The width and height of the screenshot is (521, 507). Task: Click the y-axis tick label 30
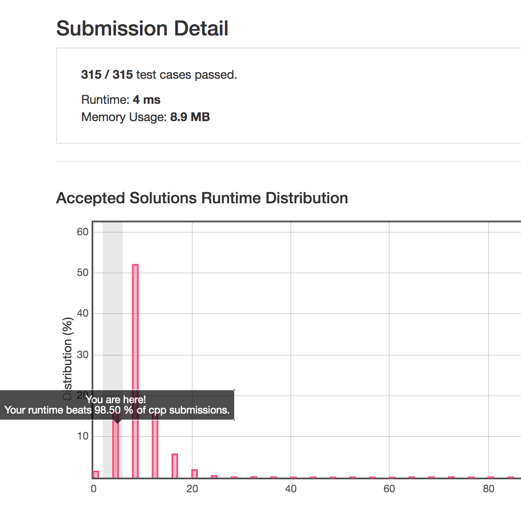[x=83, y=355]
